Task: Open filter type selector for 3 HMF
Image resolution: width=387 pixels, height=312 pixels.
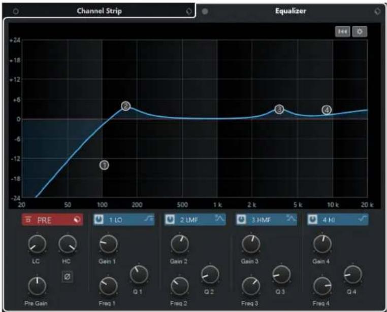Action: pyautogui.click(x=291, y=219)
